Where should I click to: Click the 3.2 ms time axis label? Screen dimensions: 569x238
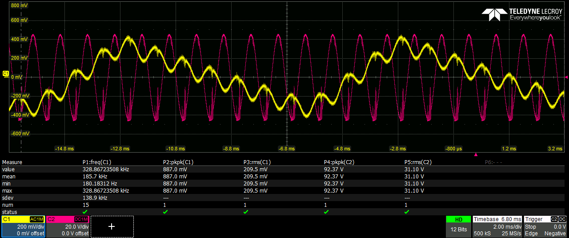556,149
